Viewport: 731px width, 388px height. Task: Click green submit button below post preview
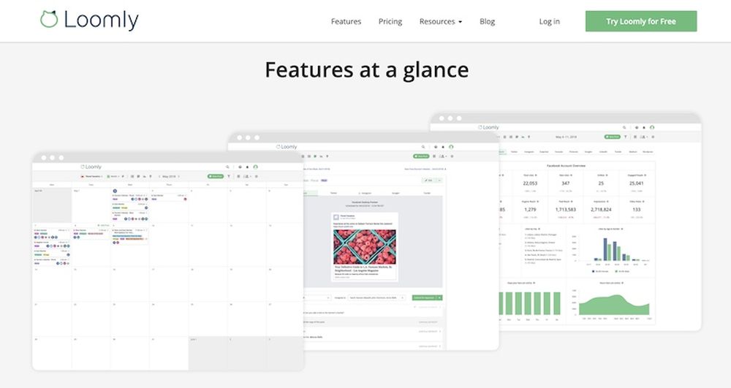(425, 297)
